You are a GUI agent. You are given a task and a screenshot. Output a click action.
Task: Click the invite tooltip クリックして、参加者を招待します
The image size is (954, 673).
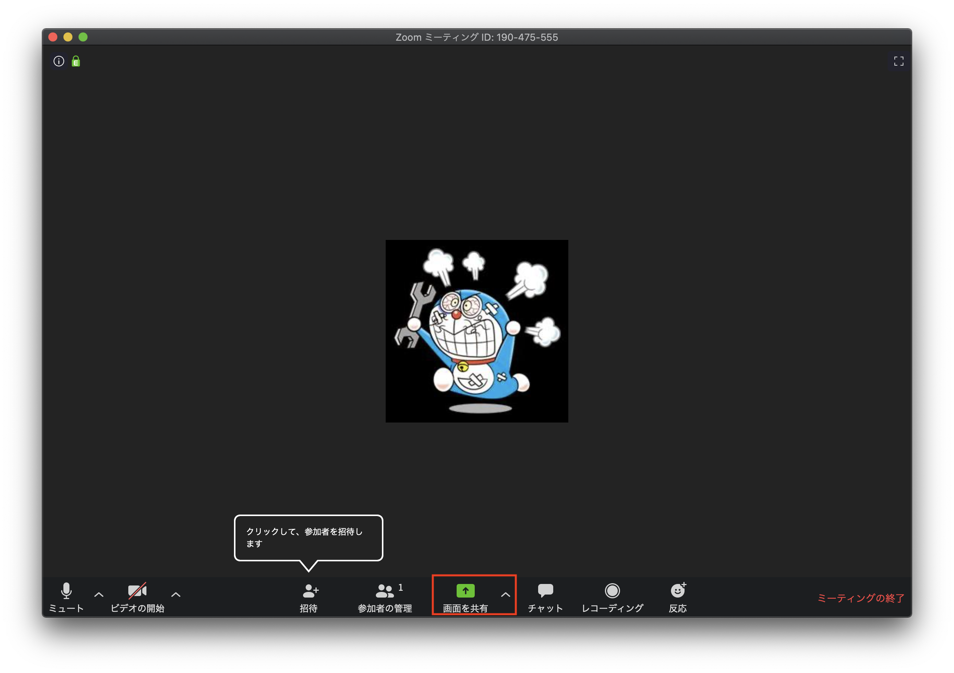(308, 538)
